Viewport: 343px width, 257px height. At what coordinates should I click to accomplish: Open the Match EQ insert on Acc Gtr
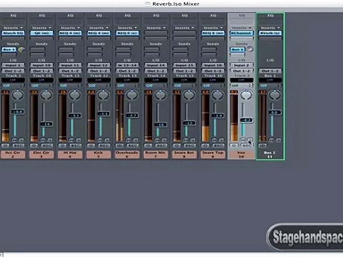13,33
